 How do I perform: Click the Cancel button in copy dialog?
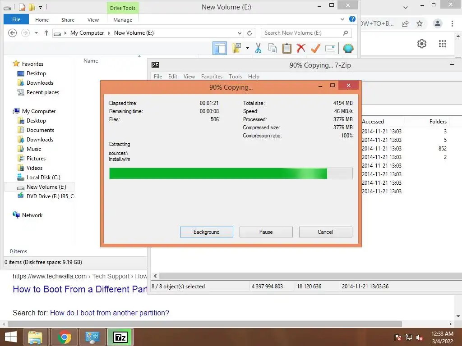[x=326, y=232]
